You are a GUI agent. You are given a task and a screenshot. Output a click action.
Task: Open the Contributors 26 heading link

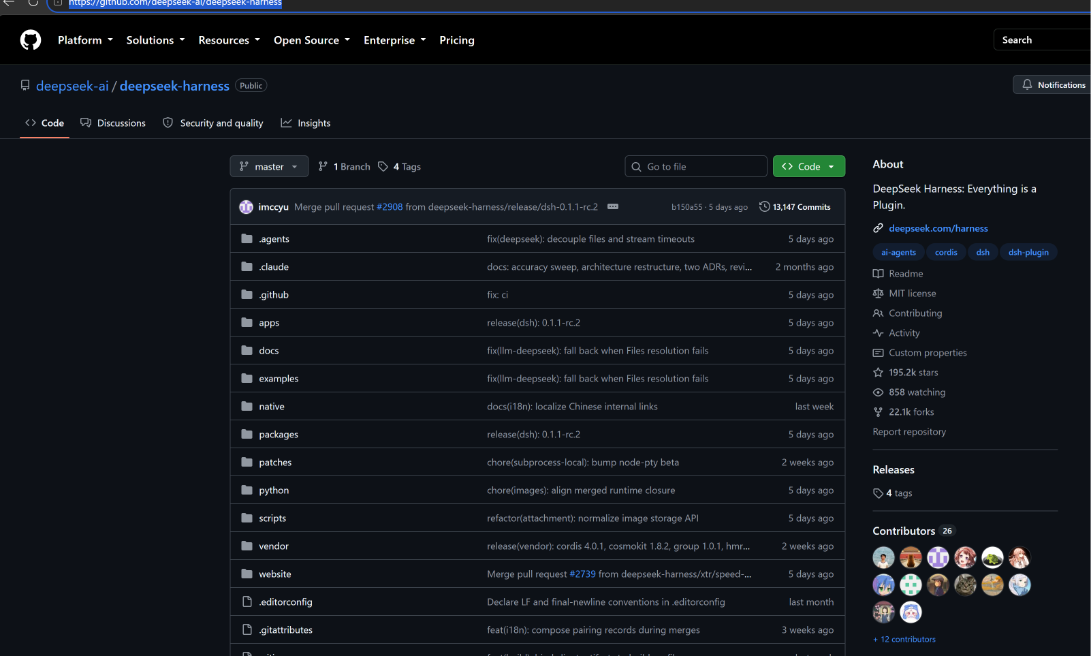tap(913, 531)
